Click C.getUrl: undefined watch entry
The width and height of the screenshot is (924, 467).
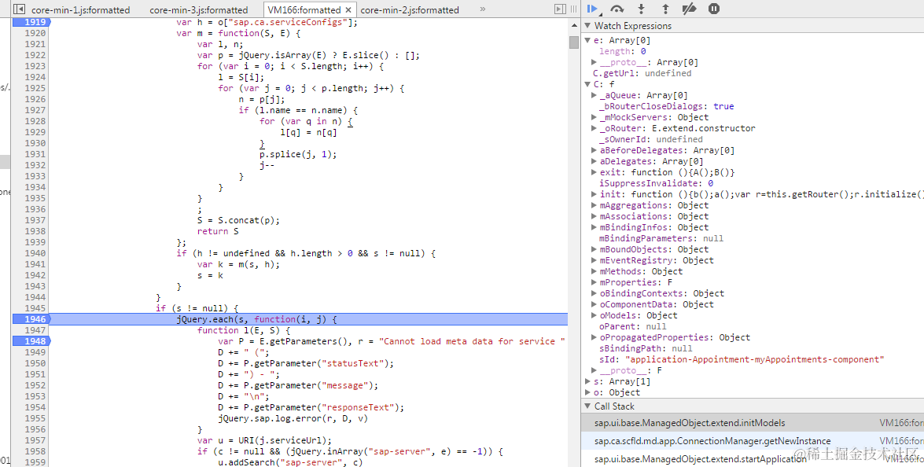pos(642,74)
